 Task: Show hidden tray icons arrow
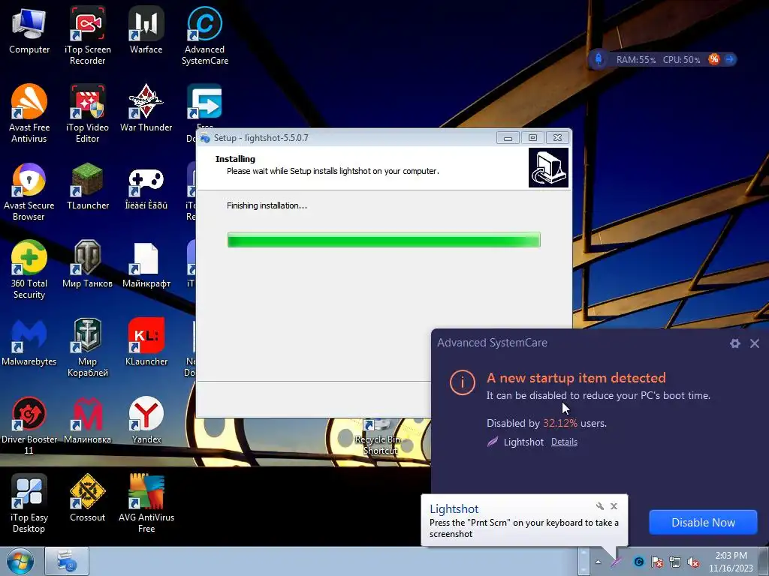[598, 562]
